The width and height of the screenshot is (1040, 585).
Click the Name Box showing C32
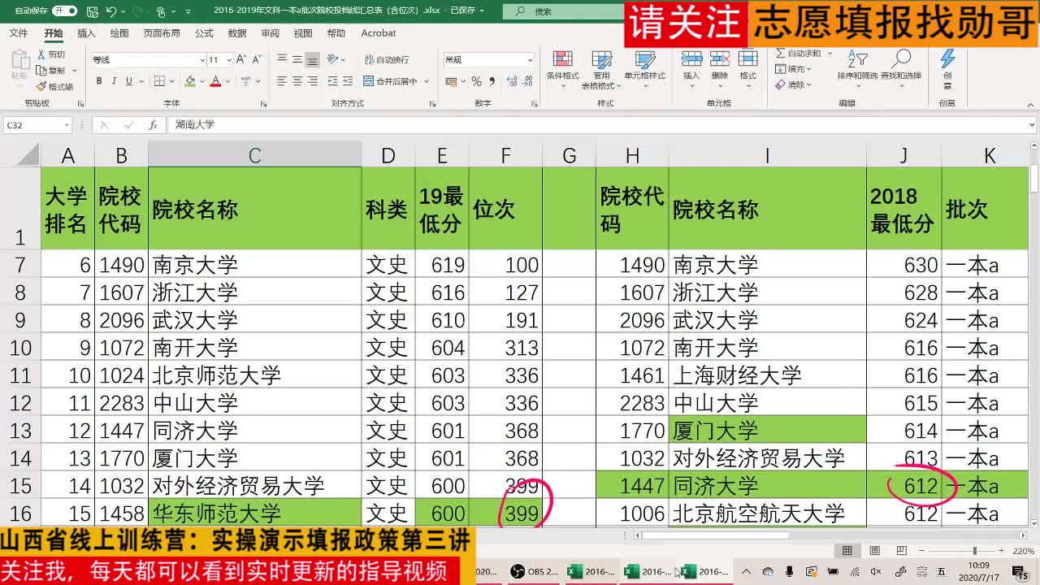pos(37,125)
